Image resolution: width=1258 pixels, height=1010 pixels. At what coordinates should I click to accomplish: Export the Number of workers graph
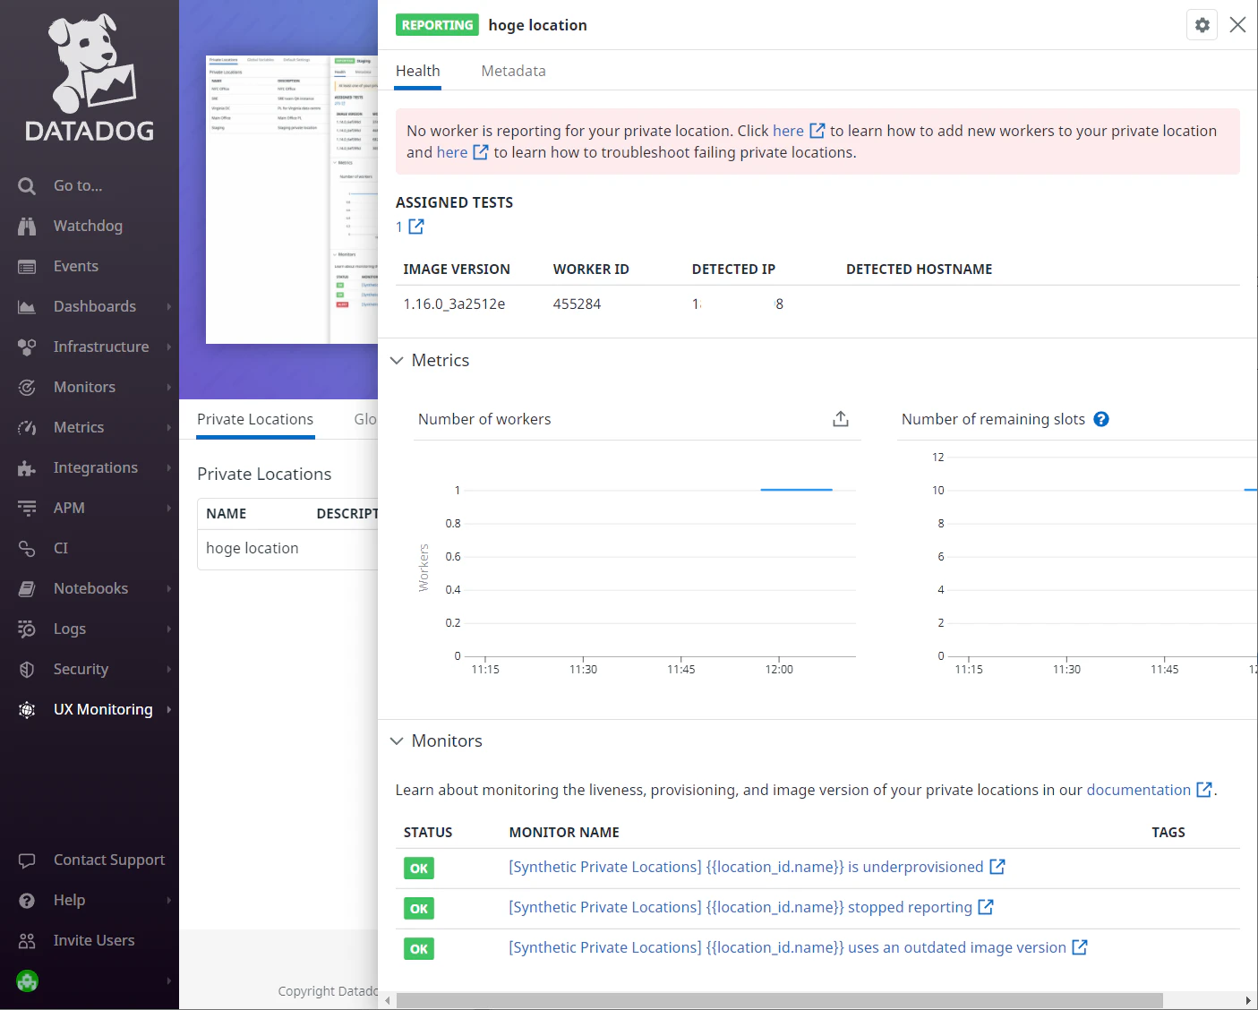coord(841,419)
